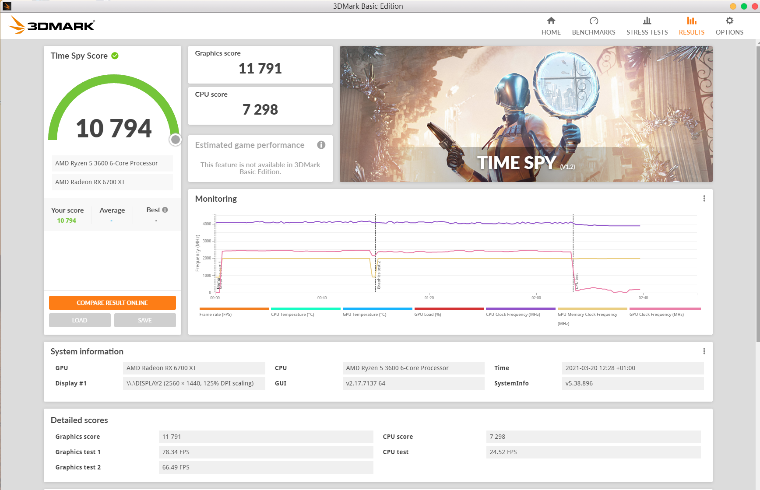The height and width of the screenshot is (490, 760).
Task: Click the SAVE button
Action: 145,320
